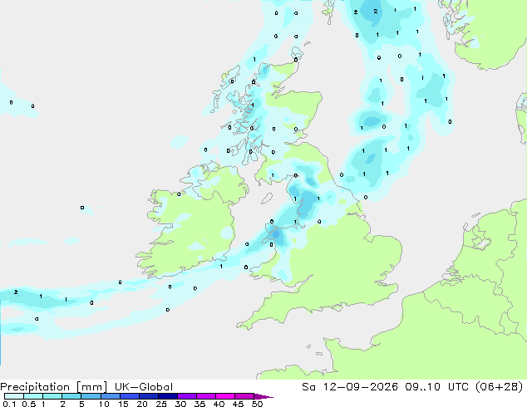The image size is (527, 407).
Task: Select the 5 to 10 mm legend swatch
Action: 91,396
